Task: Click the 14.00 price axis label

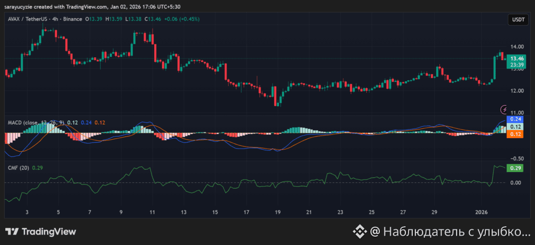Action: [x=517, y=46]
